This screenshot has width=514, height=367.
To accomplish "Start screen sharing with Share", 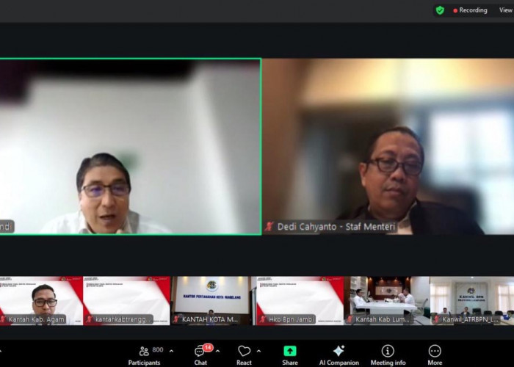I will 290,352.
